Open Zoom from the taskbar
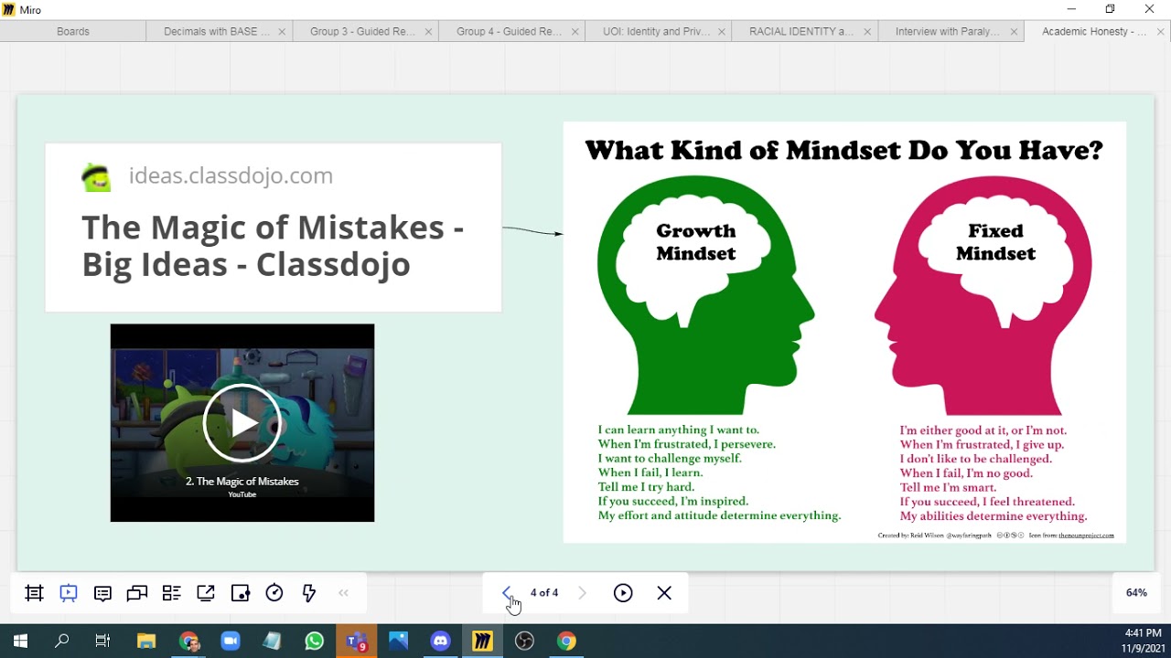The width and height of the screenshot is (1171, 658). click(230, 641)
